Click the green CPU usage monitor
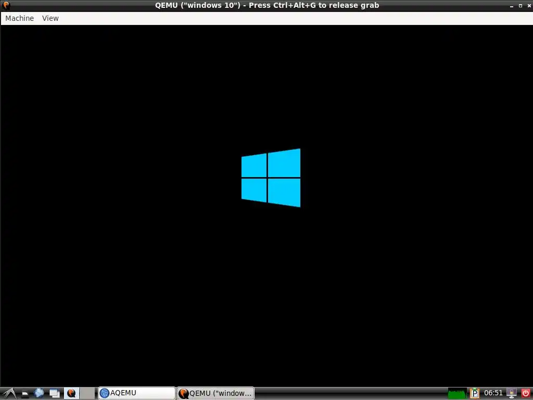 (457, 393)
